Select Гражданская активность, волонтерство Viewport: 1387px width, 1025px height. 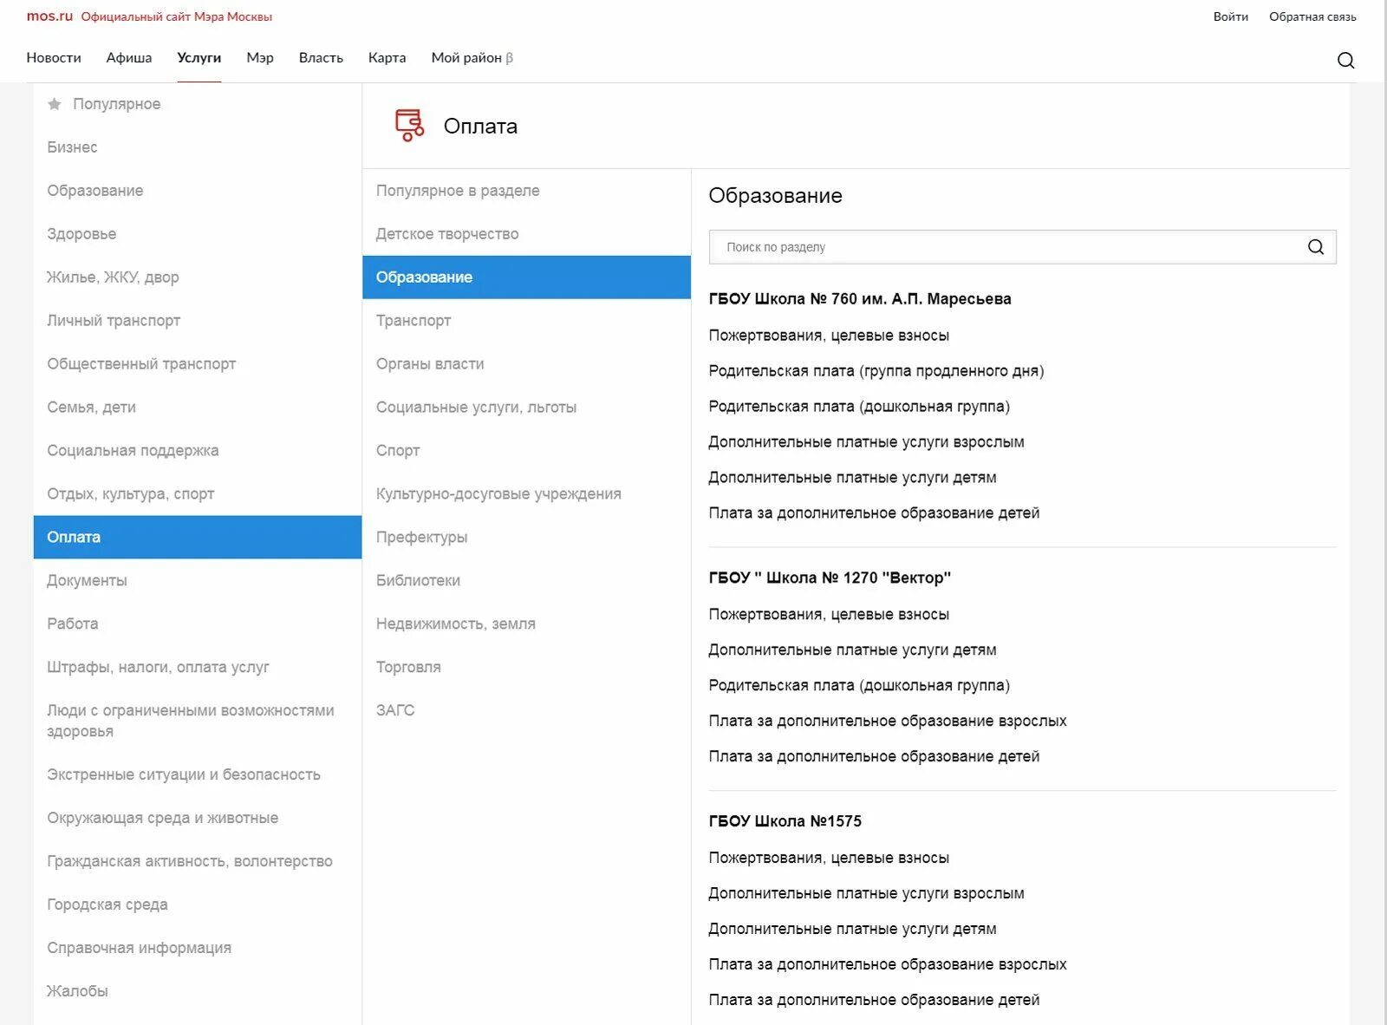198,861
